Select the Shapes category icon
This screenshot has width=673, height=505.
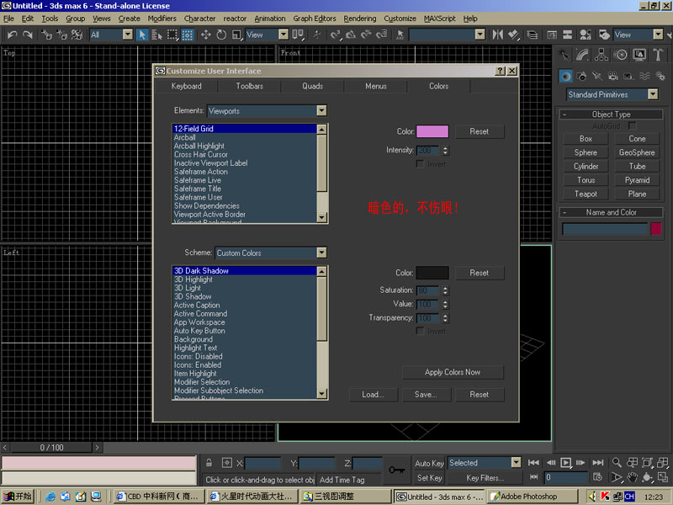[581, 77]
